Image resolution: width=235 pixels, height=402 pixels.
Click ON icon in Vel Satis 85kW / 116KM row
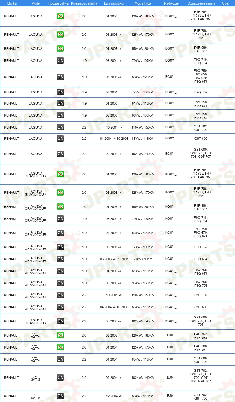click(60, 359)
